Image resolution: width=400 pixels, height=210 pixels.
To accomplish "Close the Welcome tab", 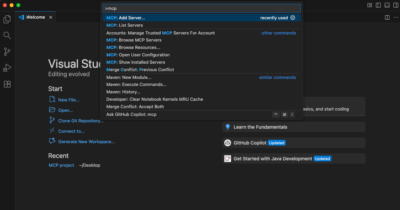I will [51, 17].
